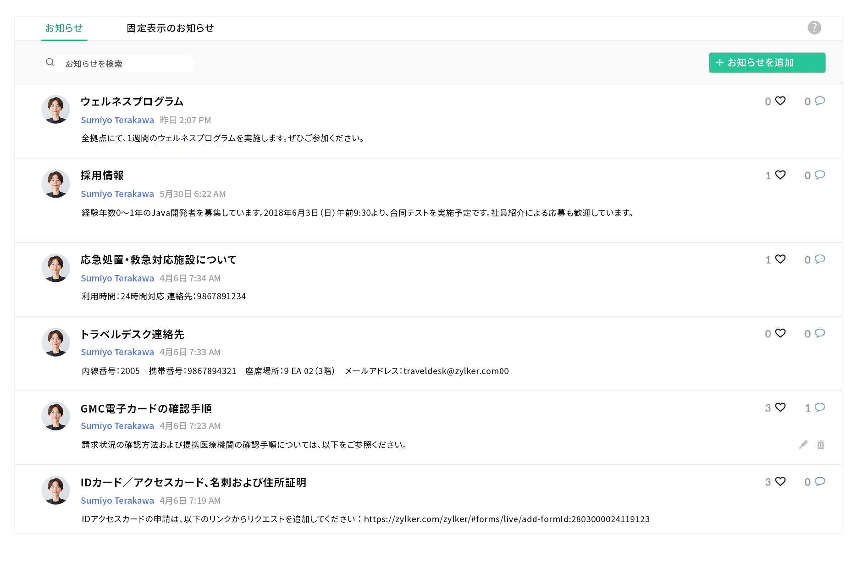The image size is (862, 573).
Task: Open comments on トラベルデスク連絡先
Action: tap(820, 334)
